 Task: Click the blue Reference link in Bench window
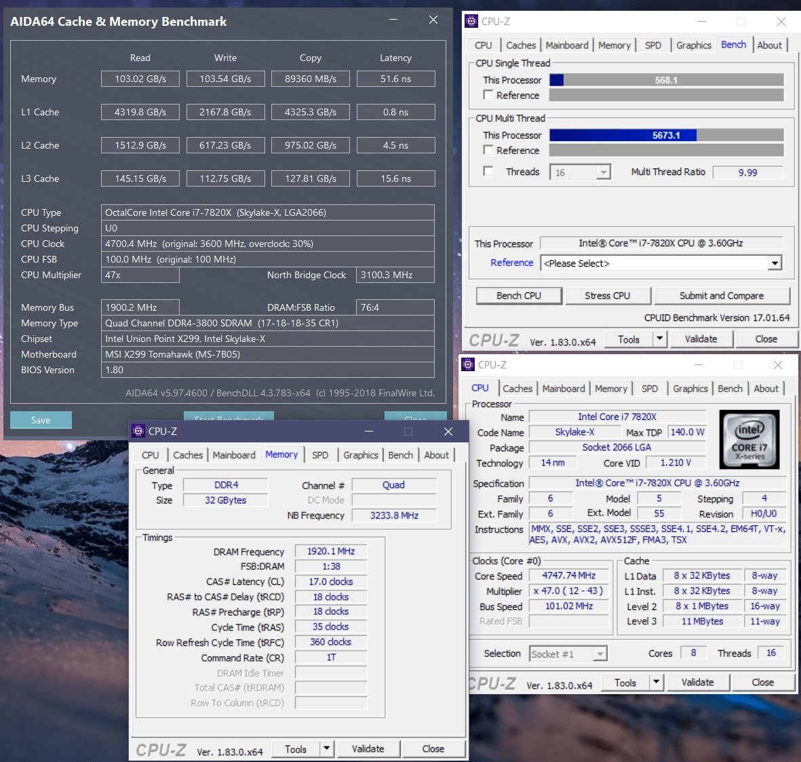(x=511, y=262)
